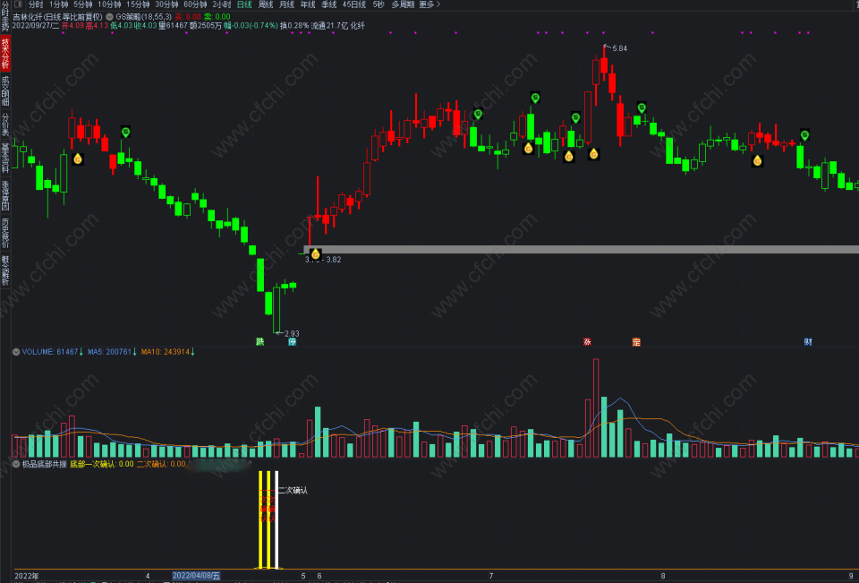Viewport: 859px width, 583px height.
Task: Click the GS策略(18,55,3) indicator name
Action: 143,17
